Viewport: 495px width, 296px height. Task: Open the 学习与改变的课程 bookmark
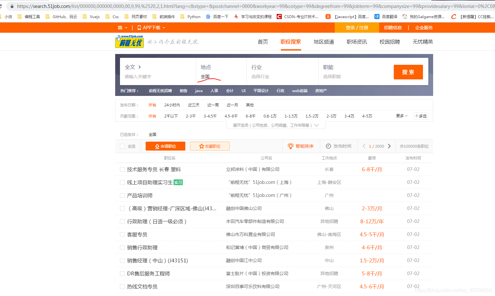coord(253,17)
